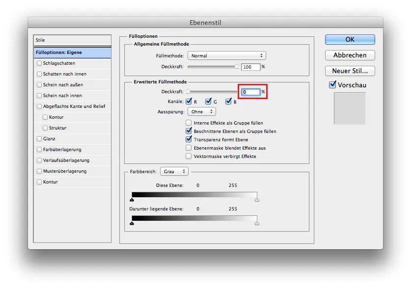Select the Stile header entry
Image resolution: width=411 pixels, height=288 pixels.
(x=72, y=40)
